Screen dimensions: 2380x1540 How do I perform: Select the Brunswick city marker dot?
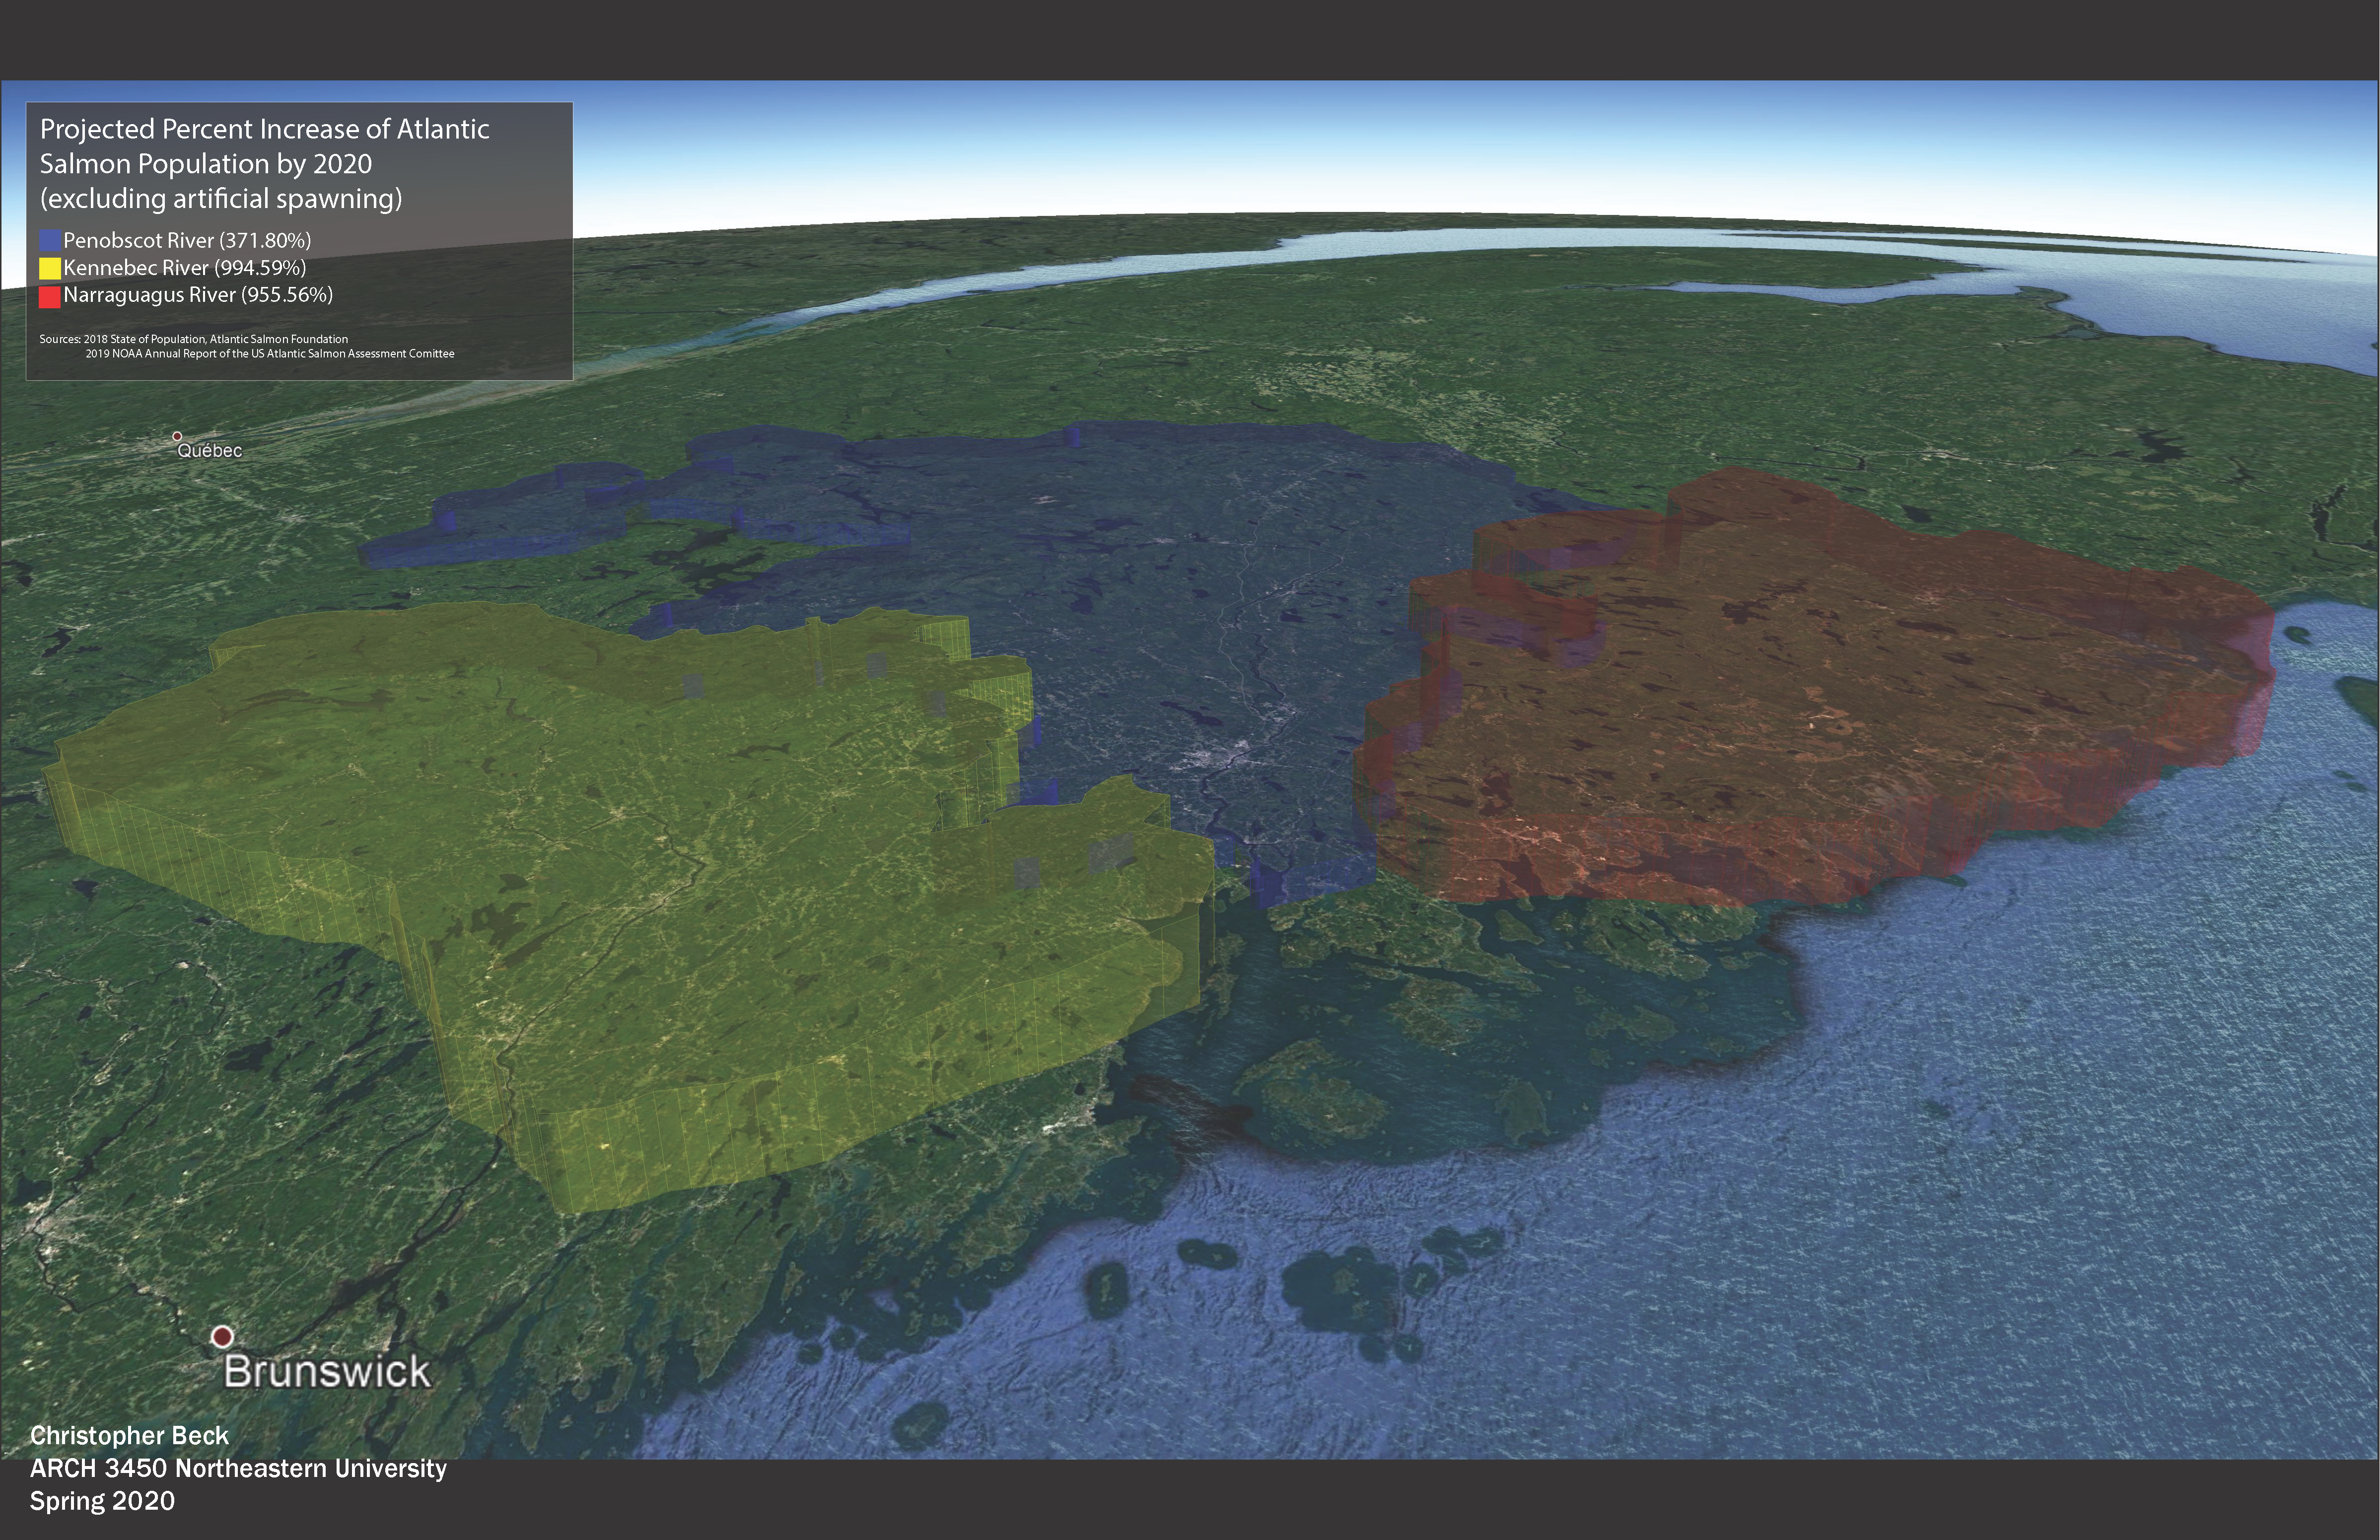click(222, 1336)
